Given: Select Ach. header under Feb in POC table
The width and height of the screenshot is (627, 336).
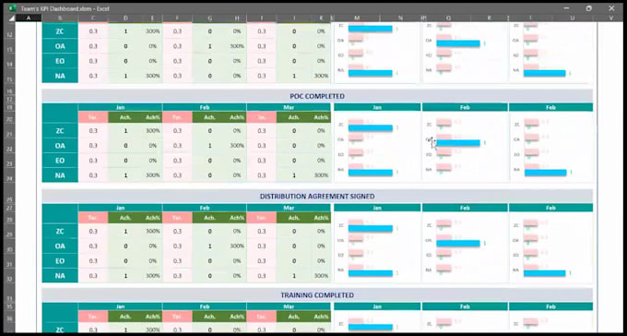Looking at the screenshot, I should (209, 117).
